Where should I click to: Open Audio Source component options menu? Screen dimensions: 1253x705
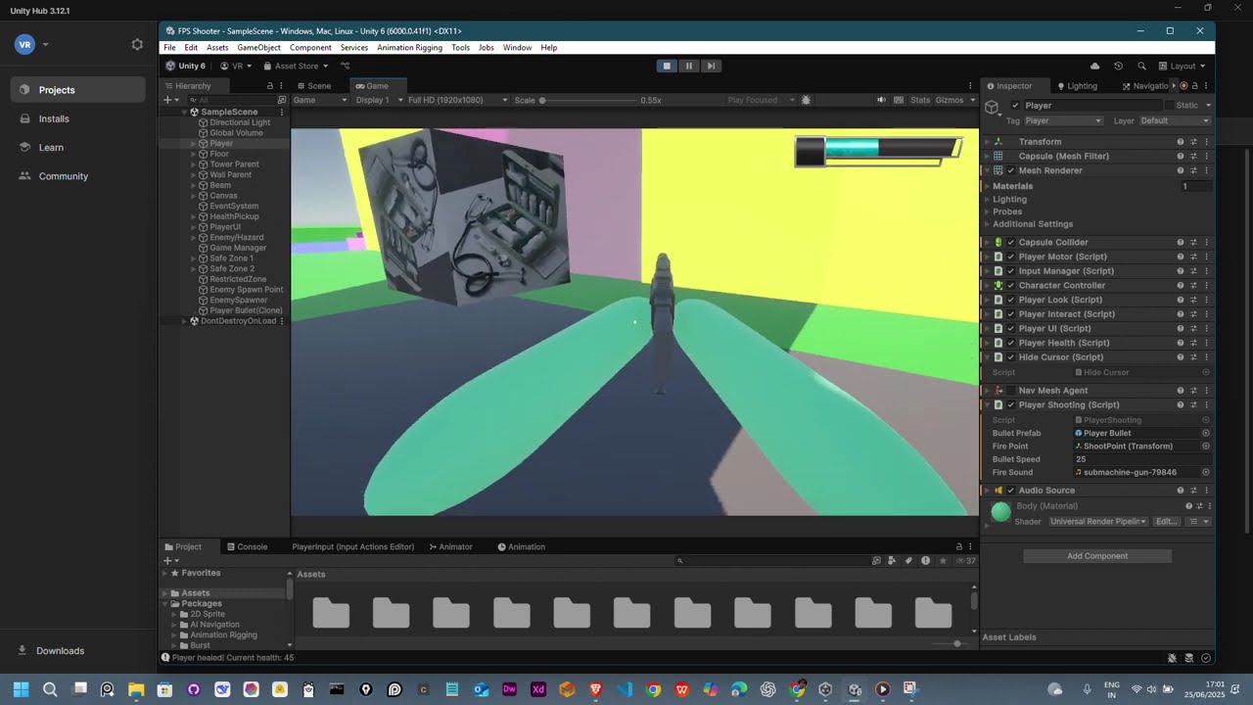(x=1206, y=491)
